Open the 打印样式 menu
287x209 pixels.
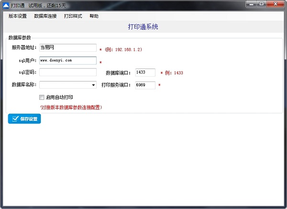73,16
